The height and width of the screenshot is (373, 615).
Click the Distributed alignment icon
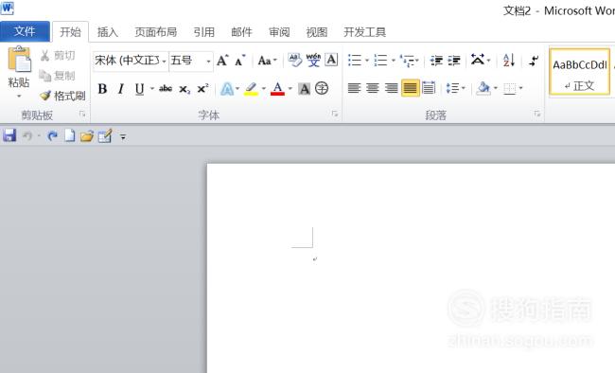click(x=429, y=88)
